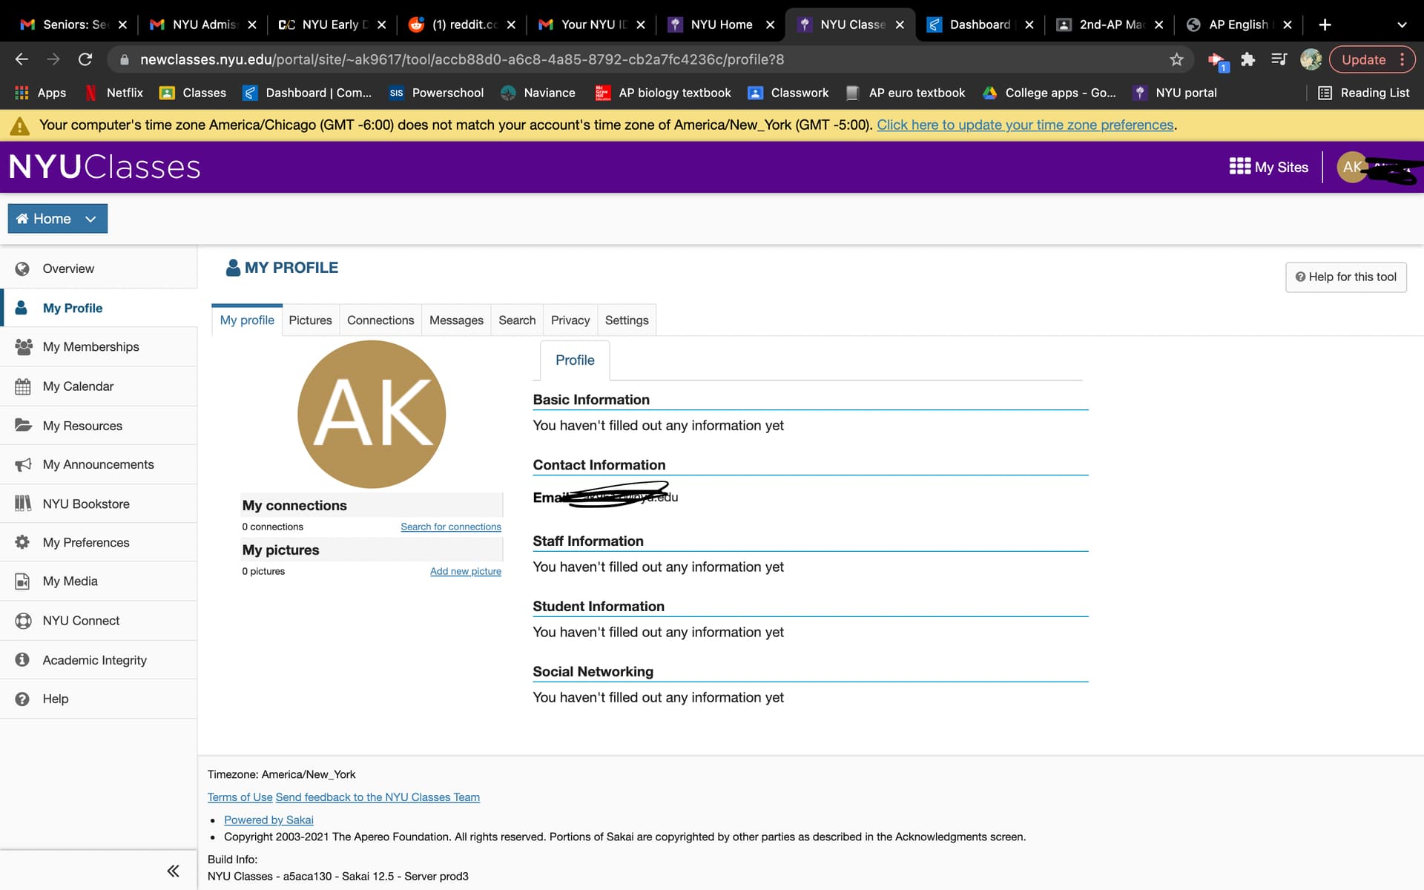Viewport: 1424px width, 890px height.
Task: Click the gear icon for My Preferences
Action: coord(23,542)
